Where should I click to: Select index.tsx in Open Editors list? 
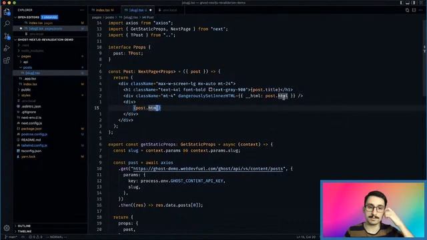click(51, 23)
